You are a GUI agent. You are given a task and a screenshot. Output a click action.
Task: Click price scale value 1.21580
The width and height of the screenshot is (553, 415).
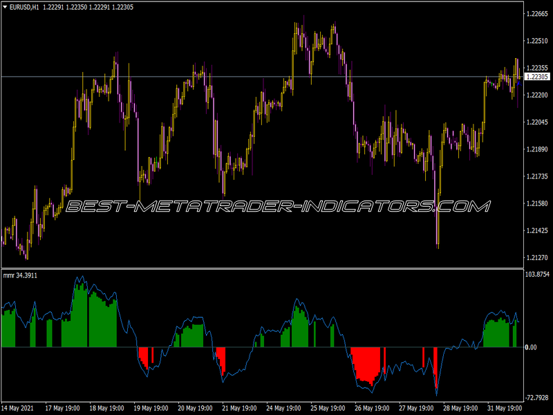click(x=537, y=203)
